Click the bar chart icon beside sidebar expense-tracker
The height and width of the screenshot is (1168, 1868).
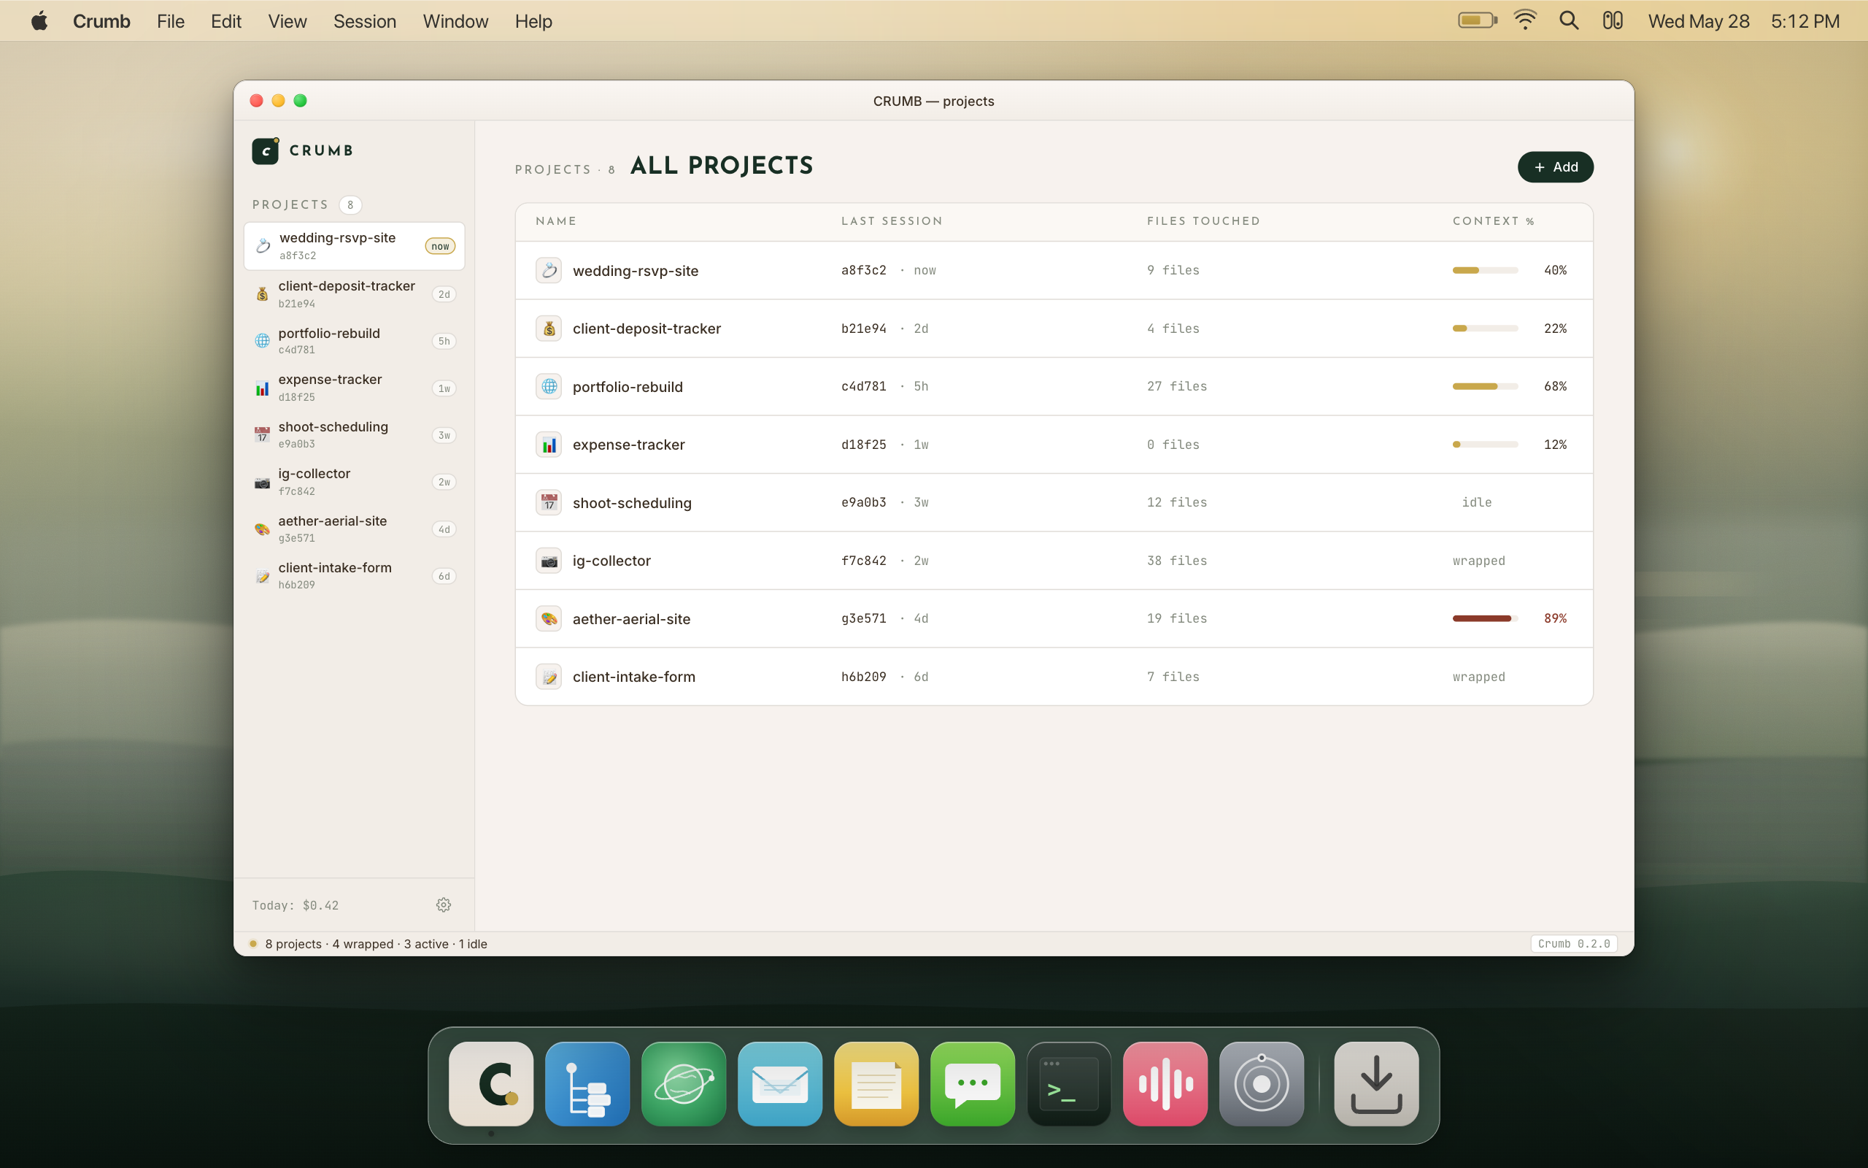263,388
